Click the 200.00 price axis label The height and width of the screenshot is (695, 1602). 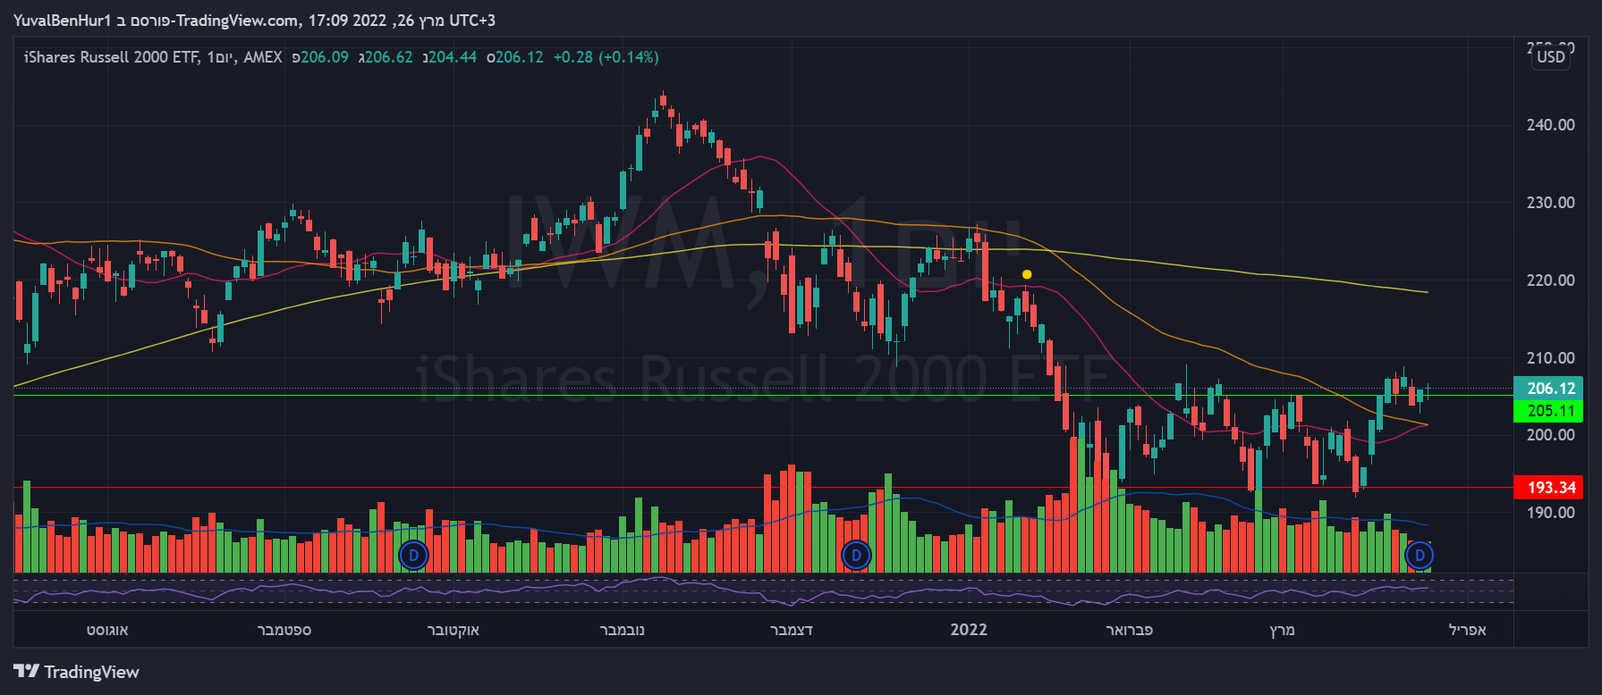[x=1551, y=435]
